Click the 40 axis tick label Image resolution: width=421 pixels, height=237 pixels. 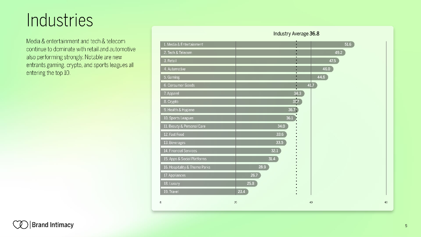click(x=311, y=202)
